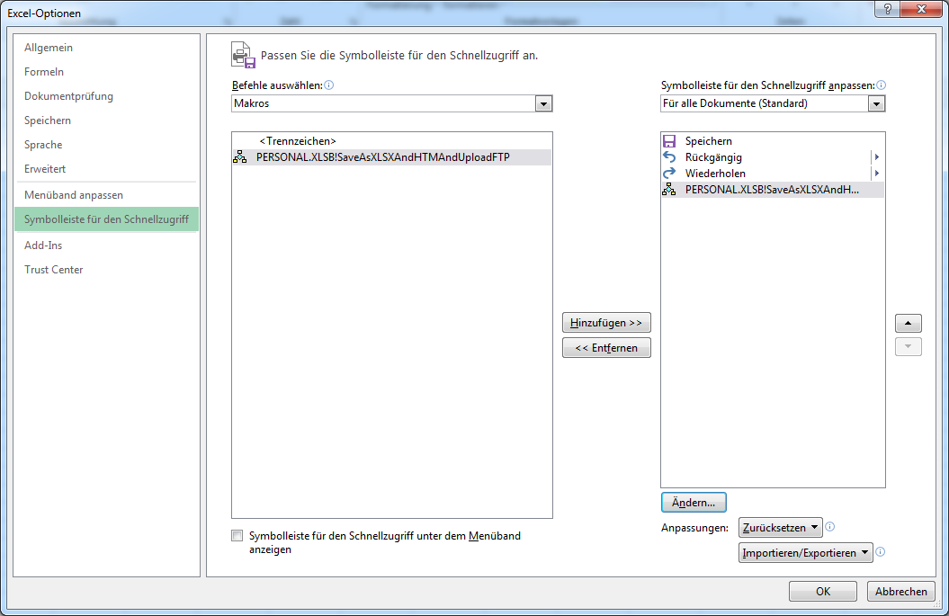Open Für alle Dokumente dropdown
This screenshot has width=949, height=616.
(x=876, y=104)
